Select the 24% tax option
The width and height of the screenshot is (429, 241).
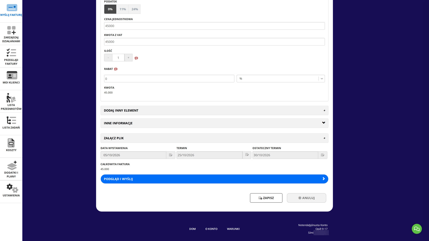point(135,9)
